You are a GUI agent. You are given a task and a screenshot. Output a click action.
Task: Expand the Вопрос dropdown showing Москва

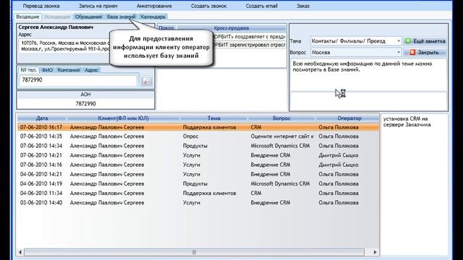pyautogui.click(x=399, y=53)
